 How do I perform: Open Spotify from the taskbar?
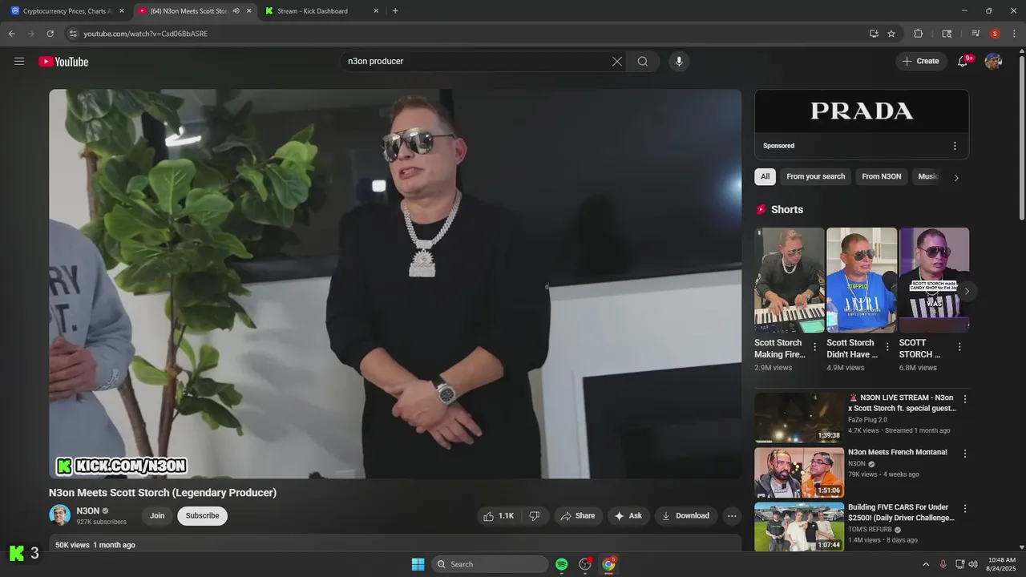[x=562, y=564]
